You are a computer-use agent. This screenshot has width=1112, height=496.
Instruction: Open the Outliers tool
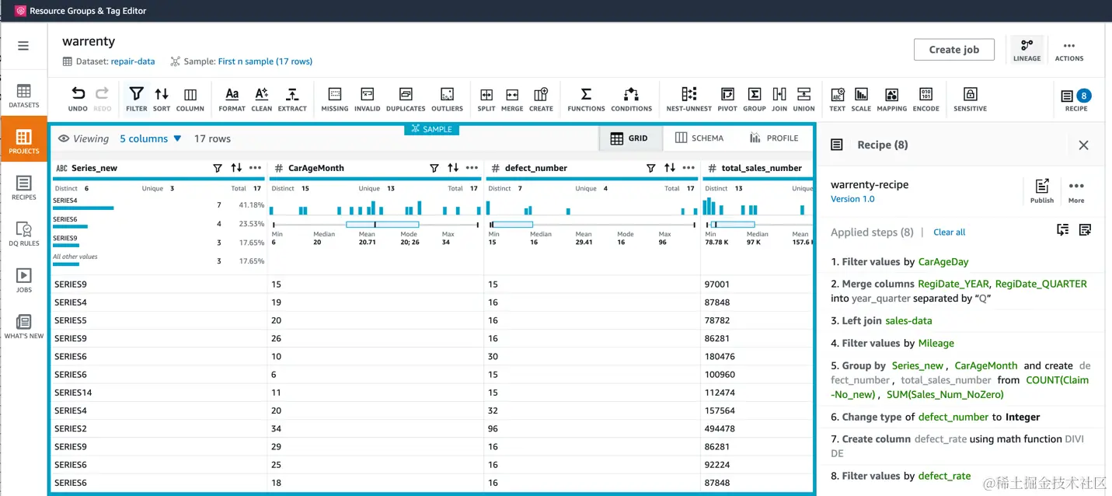[447, 99]
